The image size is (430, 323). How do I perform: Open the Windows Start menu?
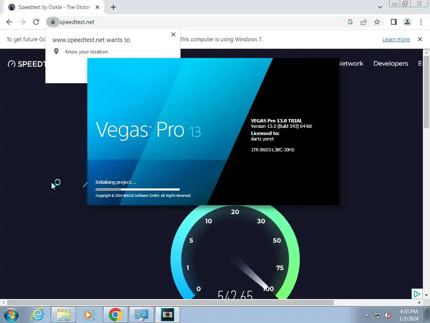tap(11, 315)
